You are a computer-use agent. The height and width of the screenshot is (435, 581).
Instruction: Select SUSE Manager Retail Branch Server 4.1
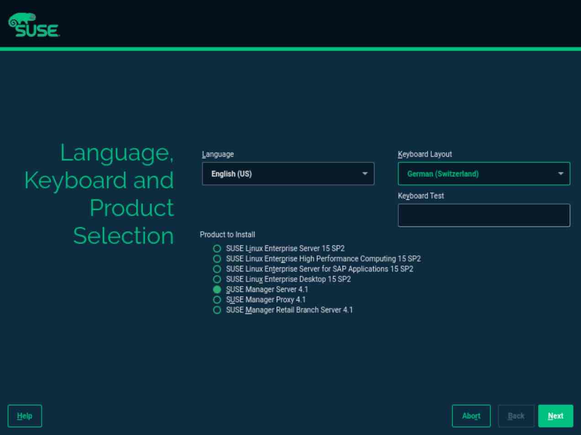click(283, 310)
